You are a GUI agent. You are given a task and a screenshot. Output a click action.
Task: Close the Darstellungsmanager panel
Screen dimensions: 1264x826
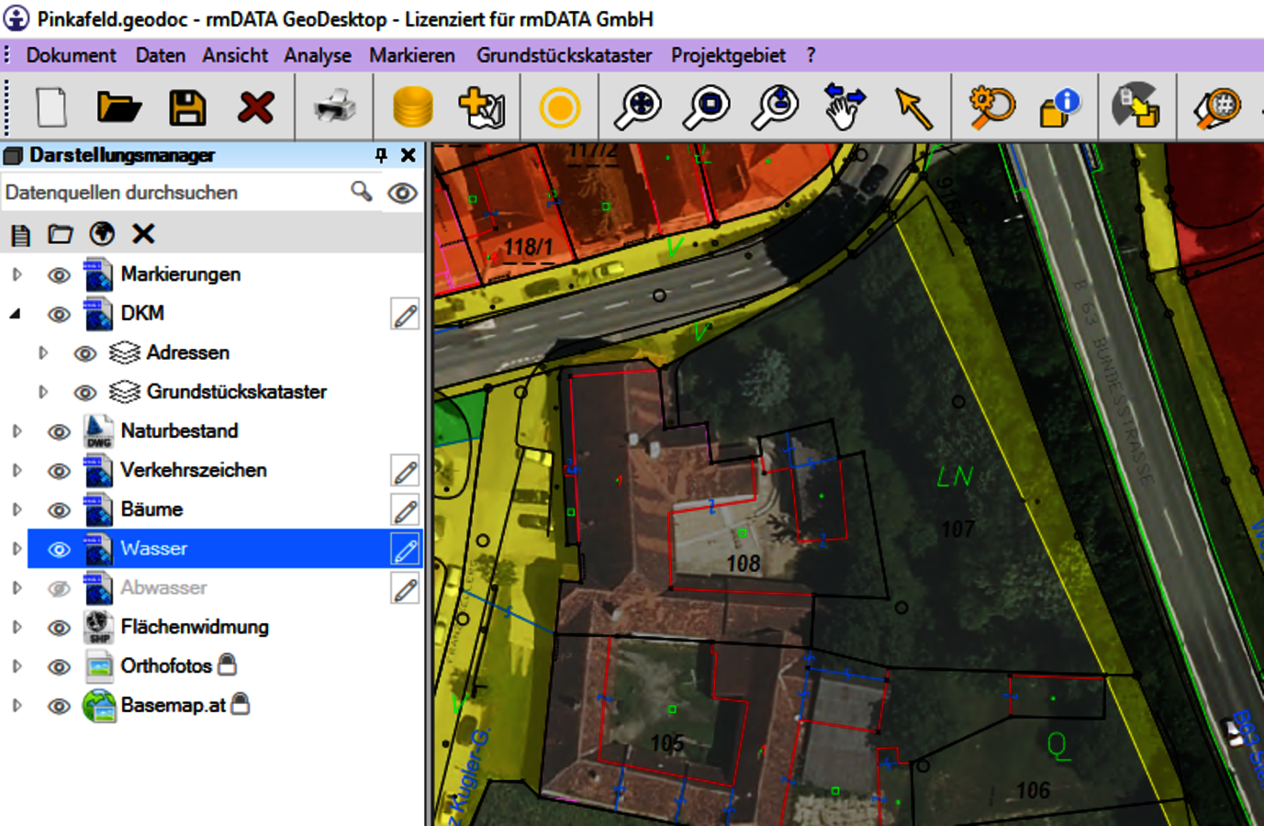point(408,155)
